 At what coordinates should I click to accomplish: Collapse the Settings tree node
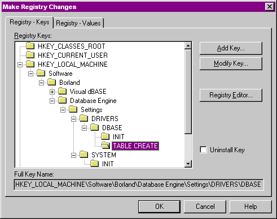63,110
